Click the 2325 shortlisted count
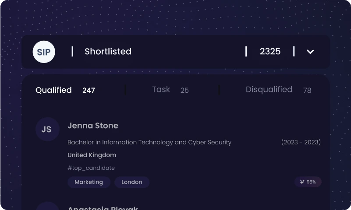 270,52
